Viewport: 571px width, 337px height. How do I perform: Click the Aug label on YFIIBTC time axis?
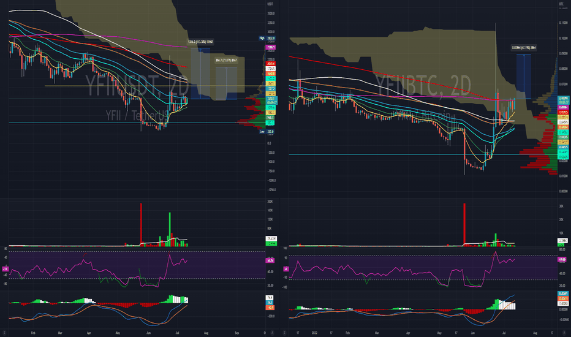pos(535,333)
